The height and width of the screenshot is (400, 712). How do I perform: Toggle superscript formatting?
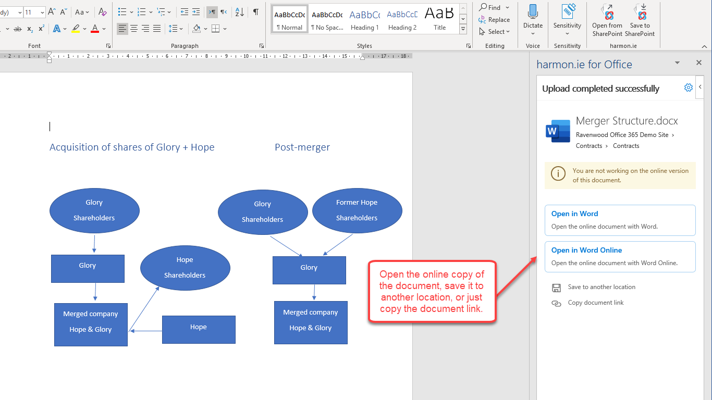[x=41, y=29]
